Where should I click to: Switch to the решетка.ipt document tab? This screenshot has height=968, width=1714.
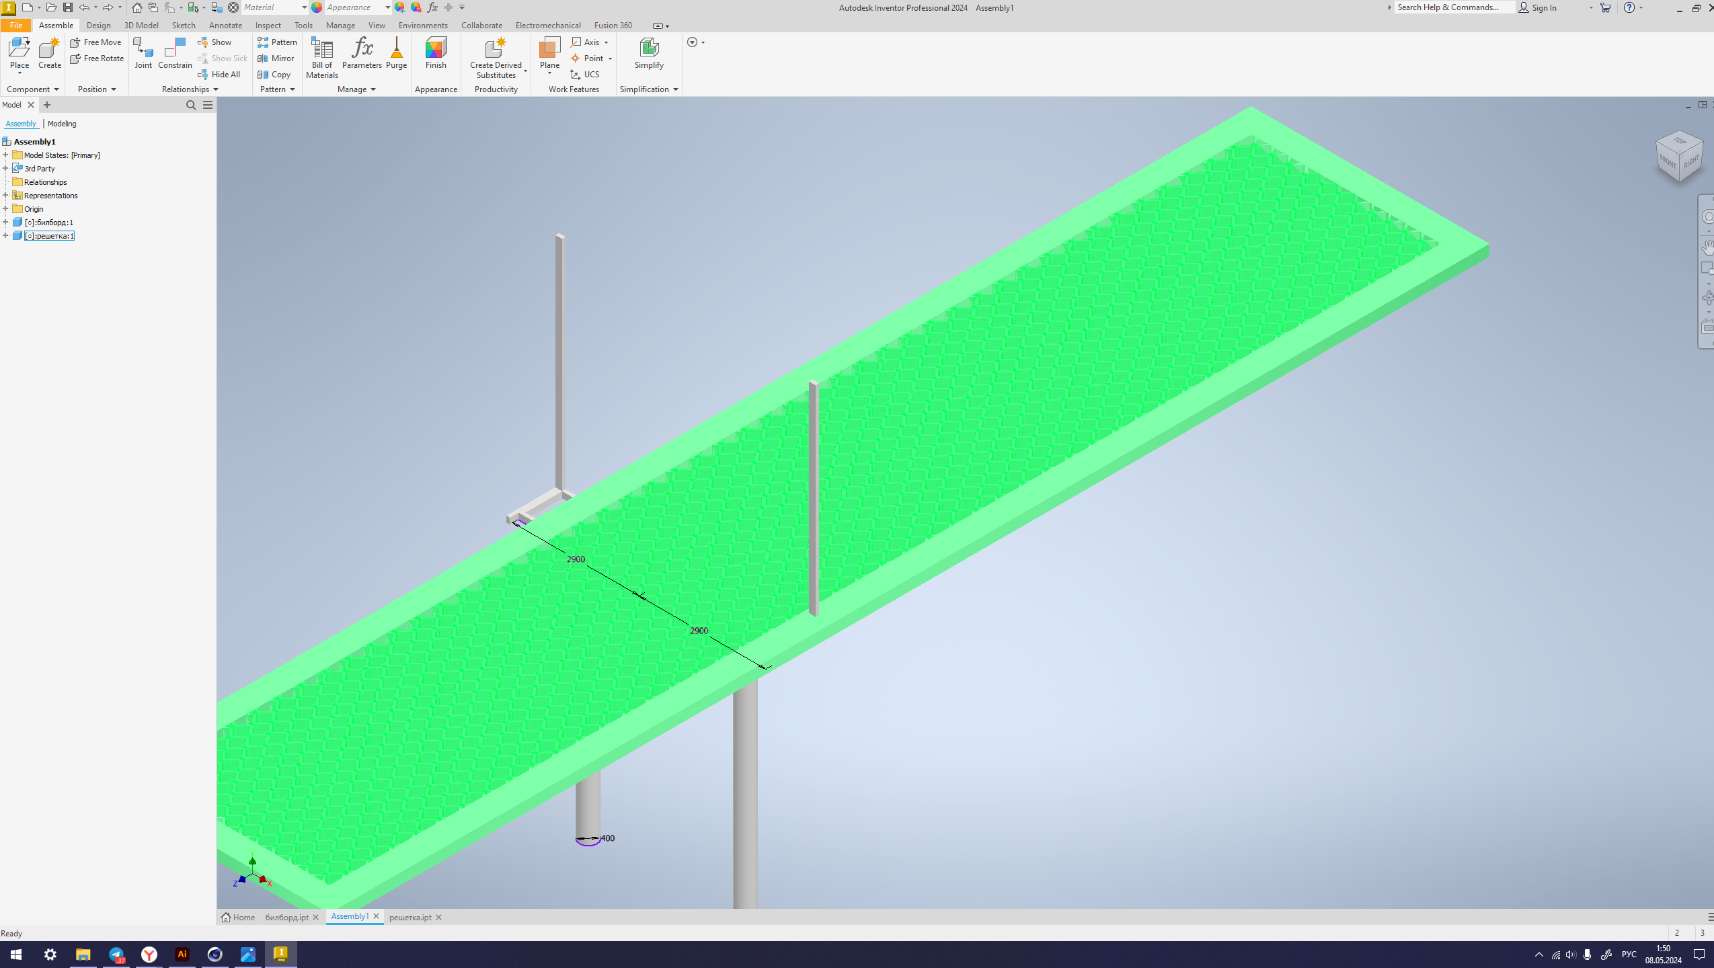[x=410, y=917]
